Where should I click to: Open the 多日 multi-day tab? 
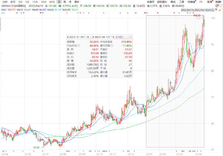click(13, 2)
